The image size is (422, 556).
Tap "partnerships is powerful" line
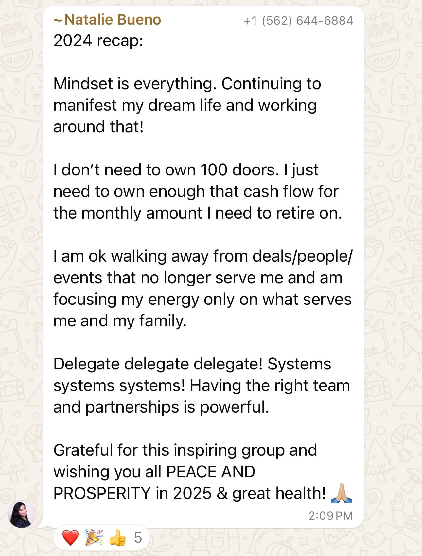tap(177, 407)
